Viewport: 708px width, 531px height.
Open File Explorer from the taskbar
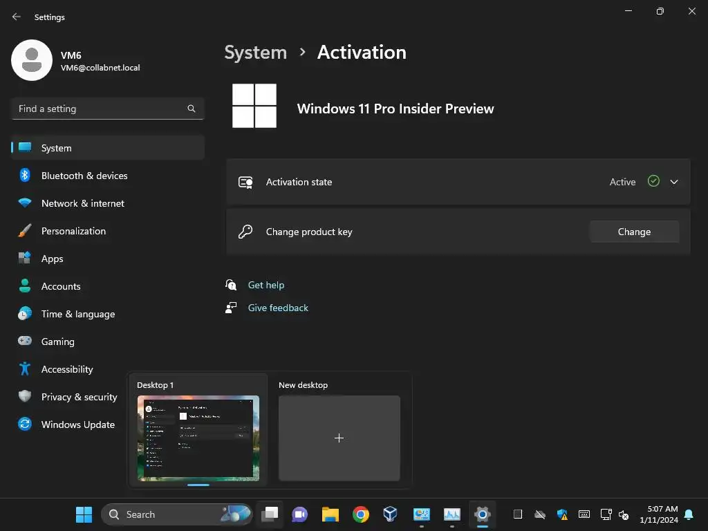coord(330,514)
